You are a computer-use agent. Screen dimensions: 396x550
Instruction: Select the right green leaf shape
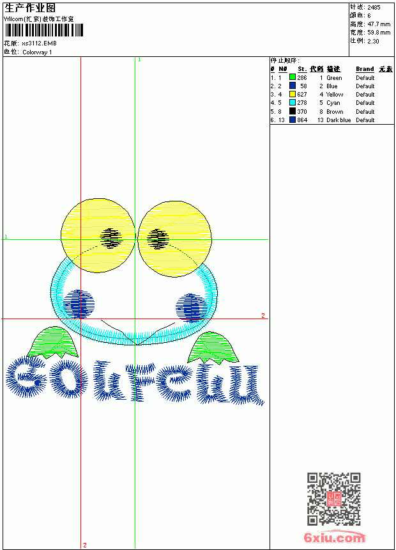213,348
